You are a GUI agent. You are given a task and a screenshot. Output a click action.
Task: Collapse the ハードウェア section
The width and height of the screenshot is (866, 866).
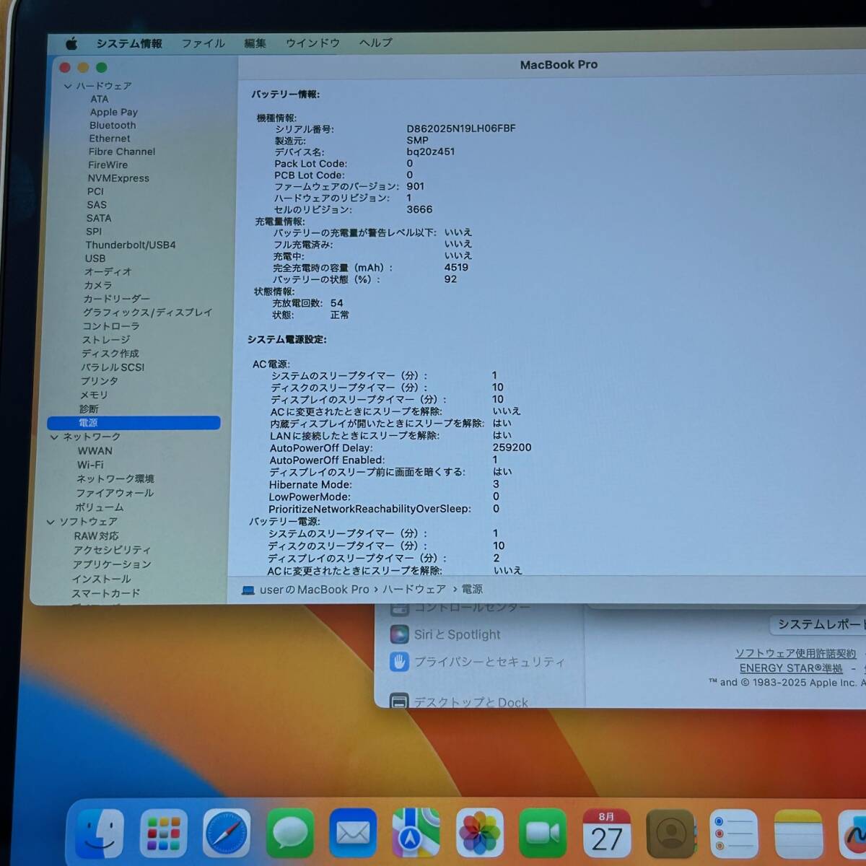coord(68,86)
